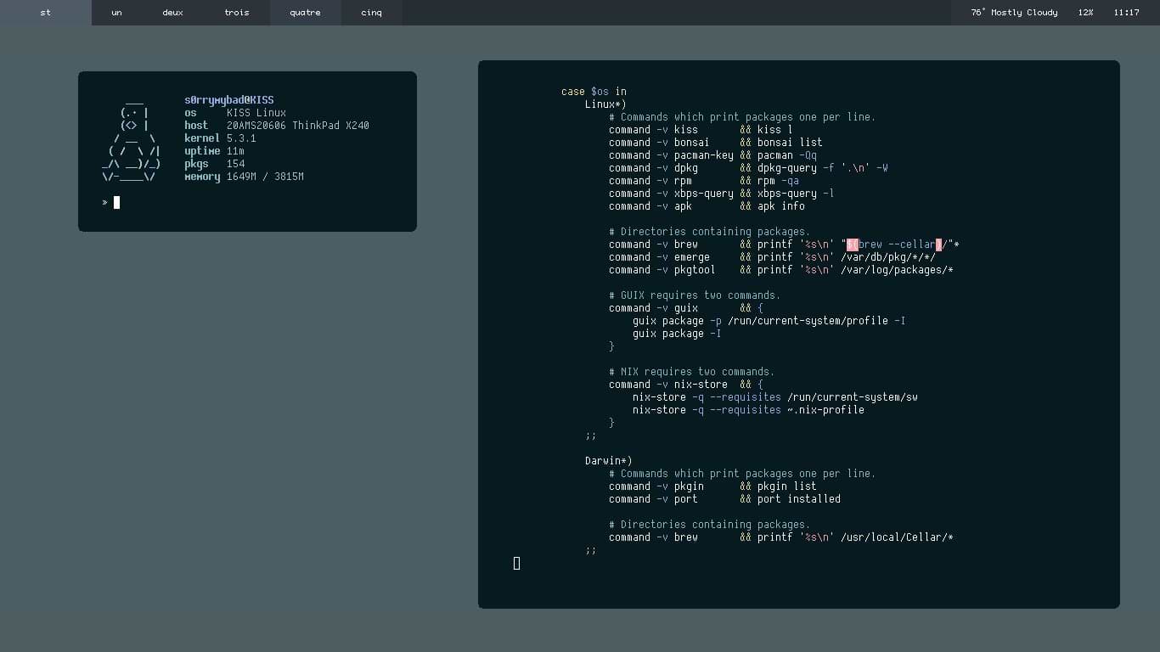This screenshot has height=652, width=1160.
Task: Switch to the 'quatre' workspace tab
Action: tap(305, 13)
